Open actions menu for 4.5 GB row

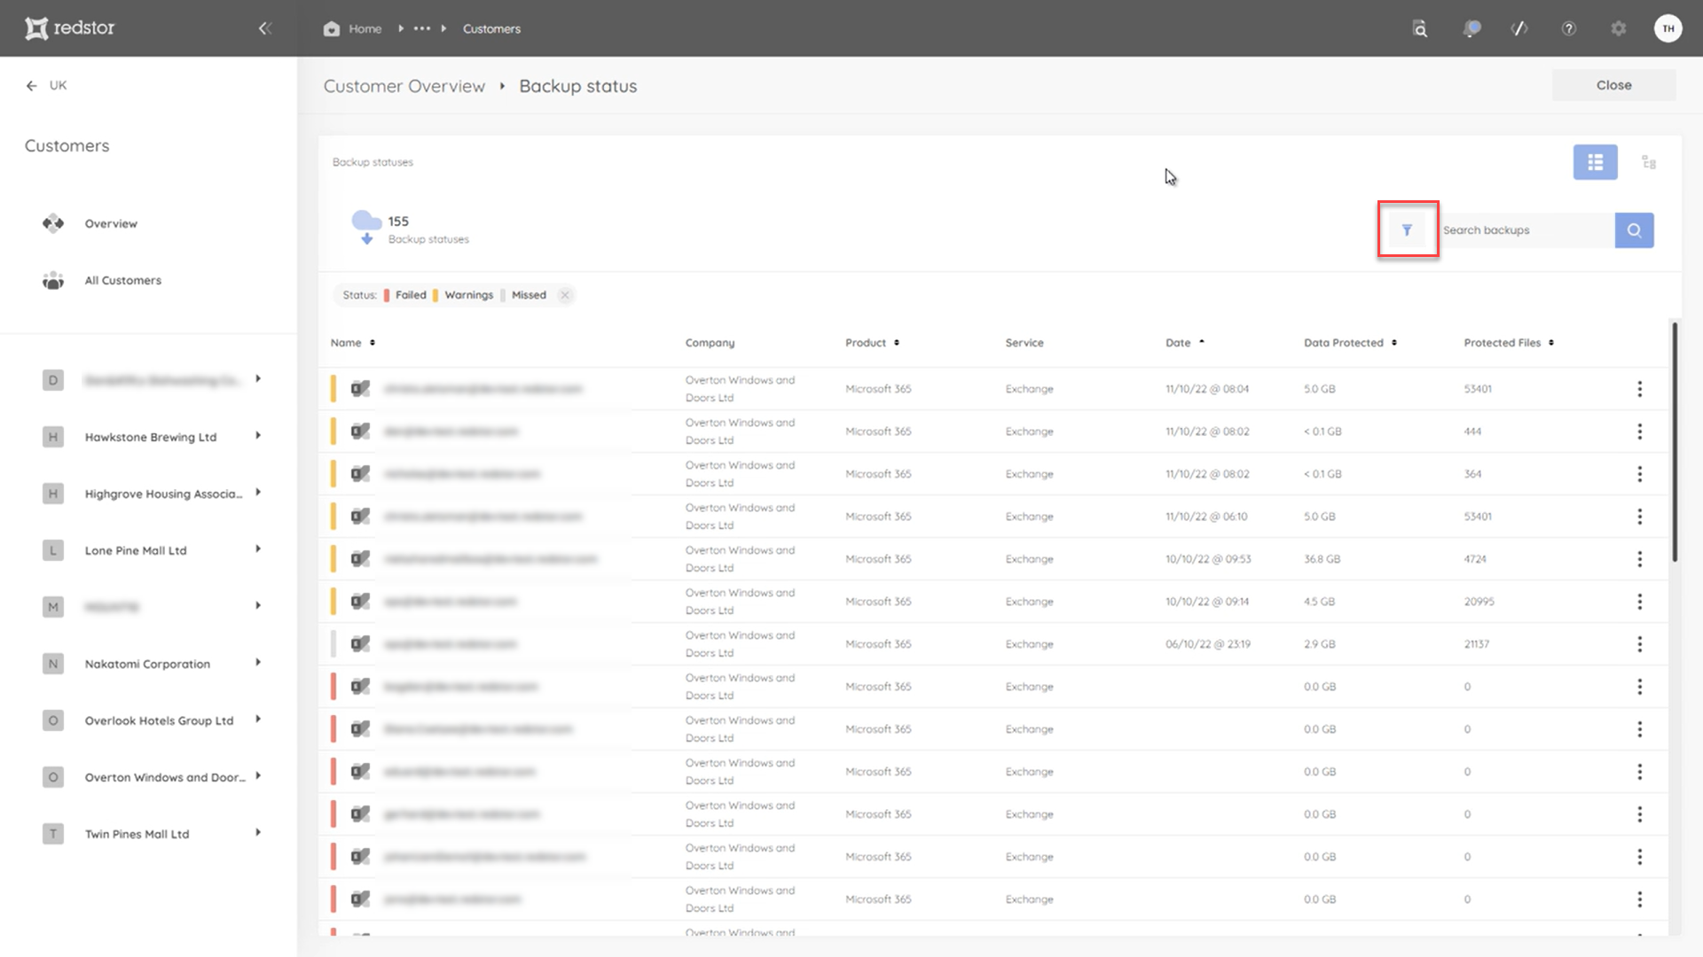coord(1639,602)
